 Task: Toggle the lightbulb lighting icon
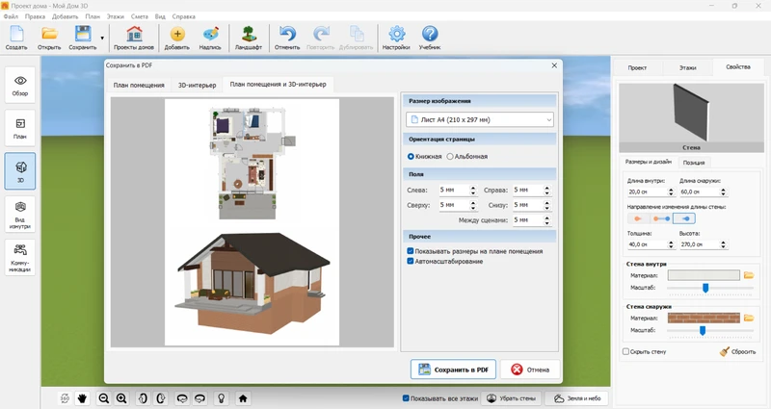[x=221, y=397]
